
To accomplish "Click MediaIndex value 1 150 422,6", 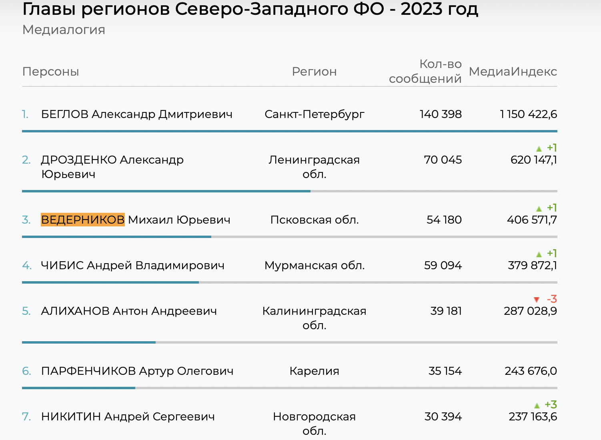I will tap(529, 114).
